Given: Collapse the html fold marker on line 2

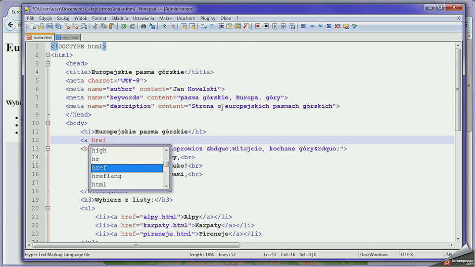Looking at the screenshot, I should (48, 55).
